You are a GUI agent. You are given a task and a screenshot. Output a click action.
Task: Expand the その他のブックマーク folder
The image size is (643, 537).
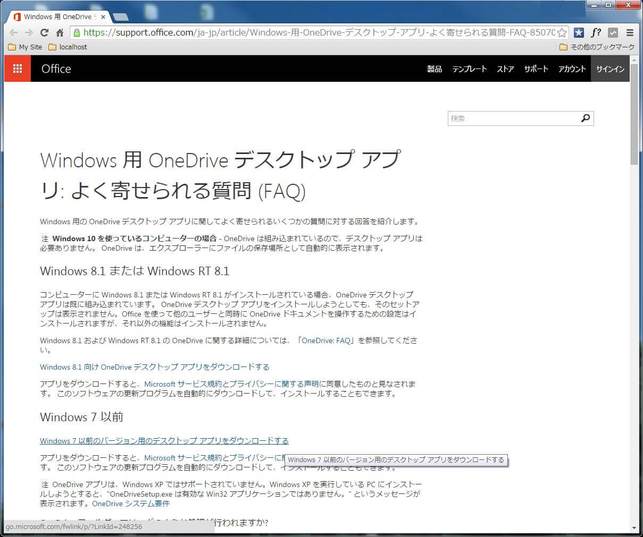point(597,47)
